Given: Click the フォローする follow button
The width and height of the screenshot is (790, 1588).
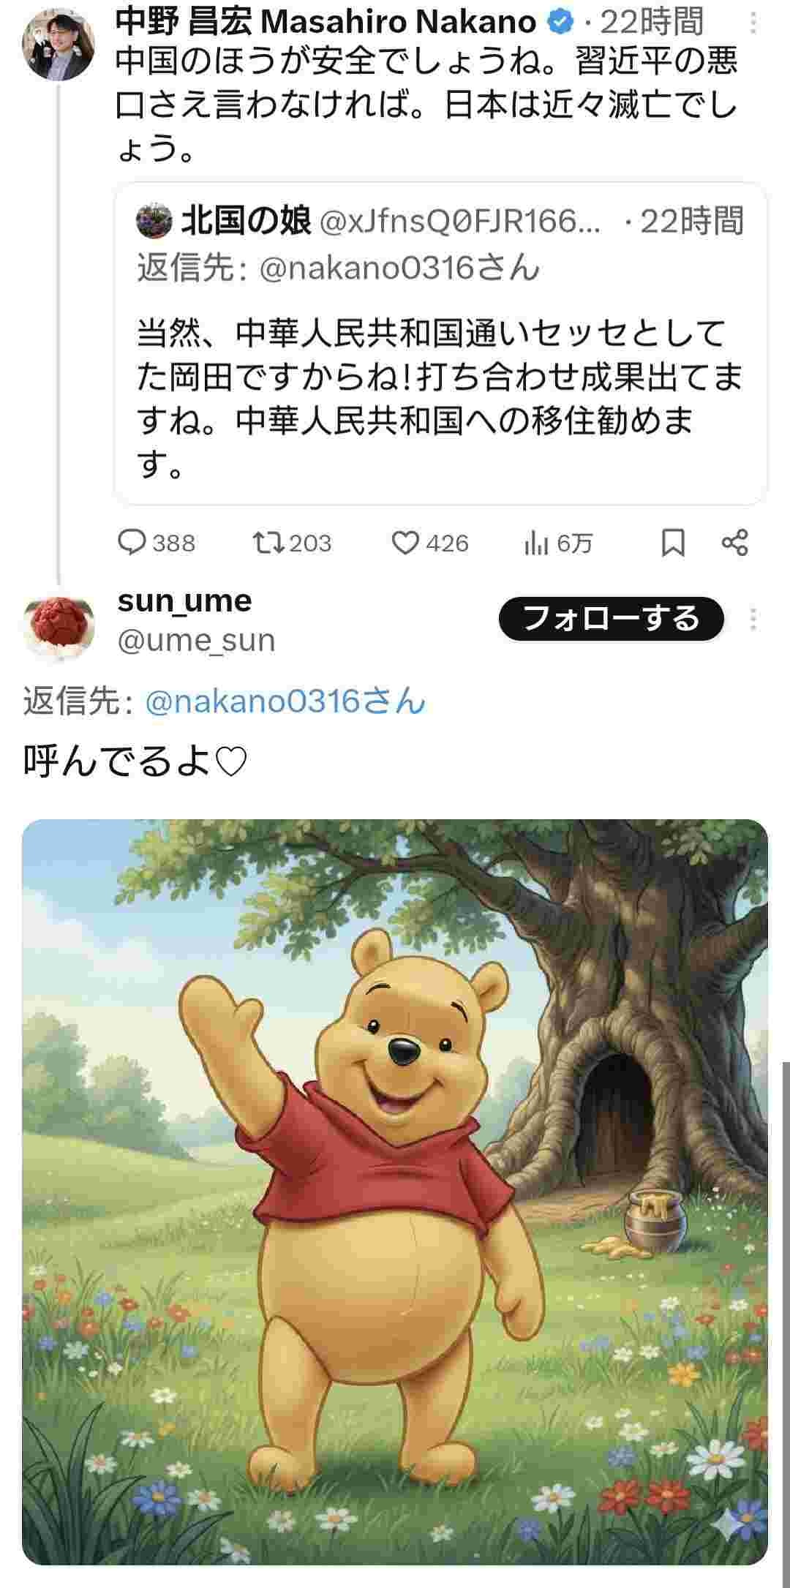Looking at the screenshot, I should [612, 619].
